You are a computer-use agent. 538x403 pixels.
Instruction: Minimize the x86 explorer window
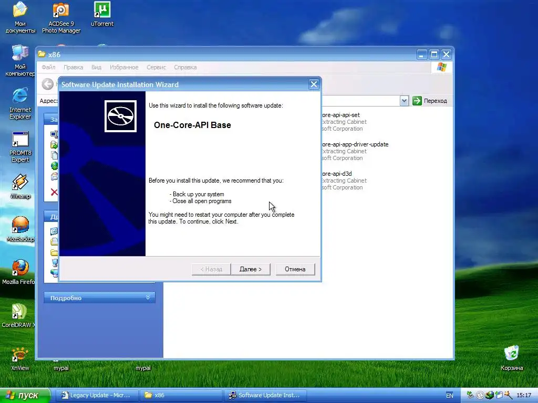(422, 55)
